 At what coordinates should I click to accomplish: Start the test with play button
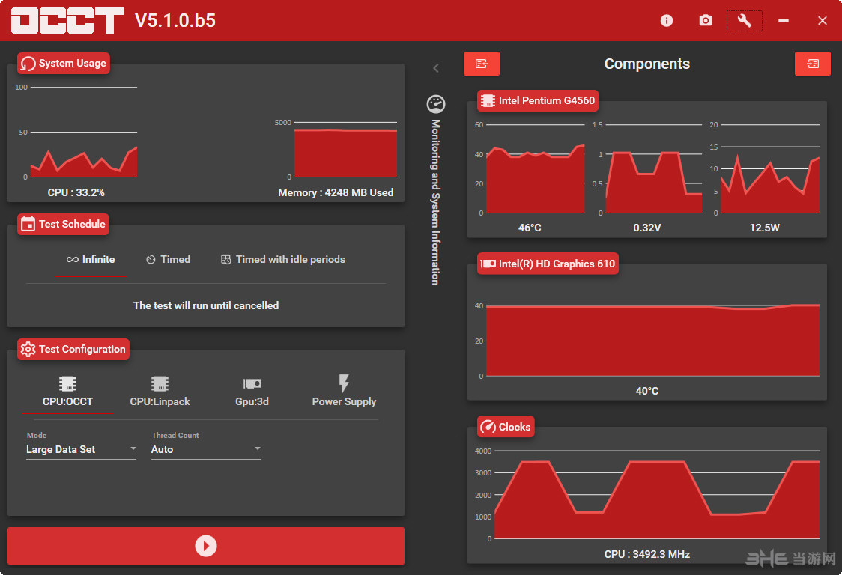[206, 546]
